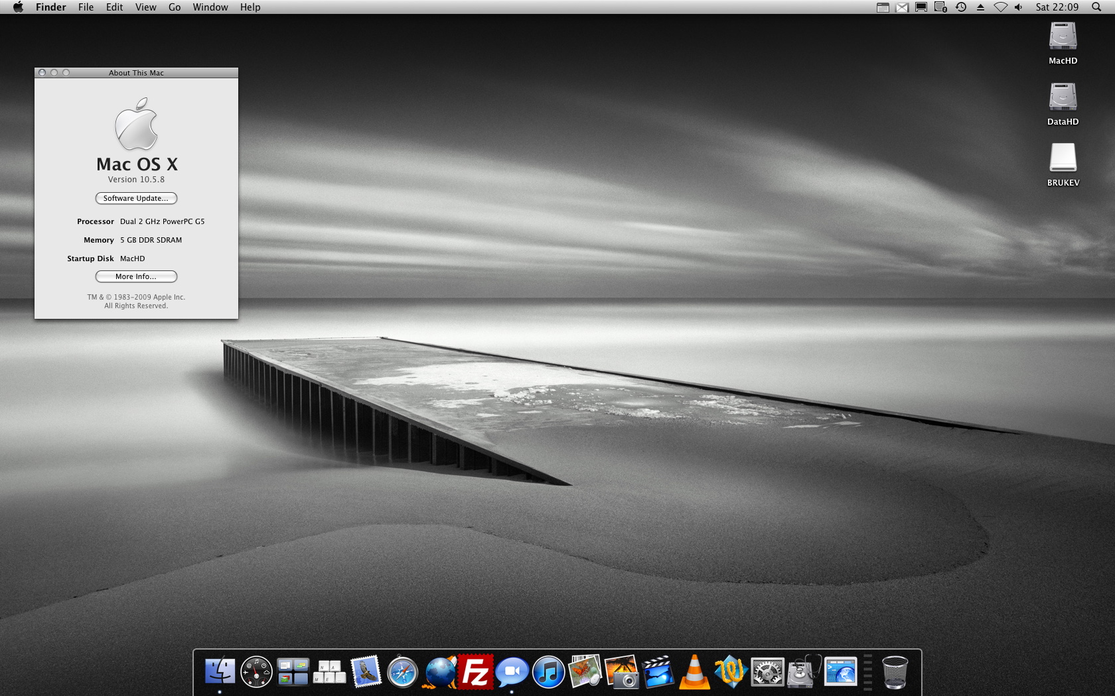The width and height of the screenshot is (1115, 696).
Task: Launch TextWrangler from the Dock
Action: (x=731, y=672)
